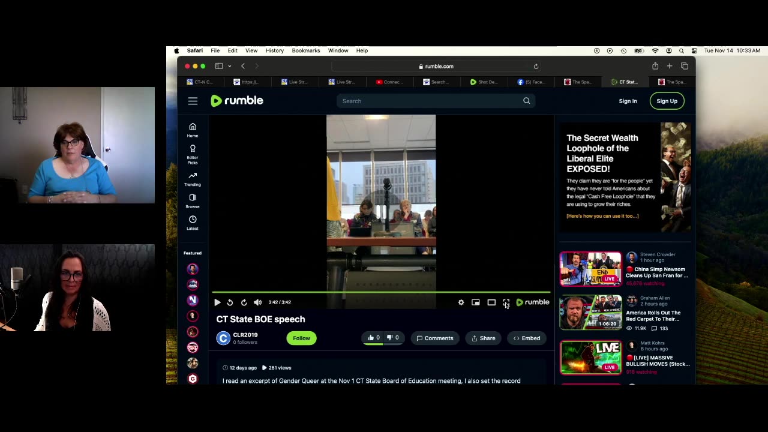
Task: Open Spotlight search in menu bar
Action: click(682, 51)
